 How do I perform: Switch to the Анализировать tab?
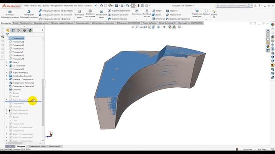82,23
